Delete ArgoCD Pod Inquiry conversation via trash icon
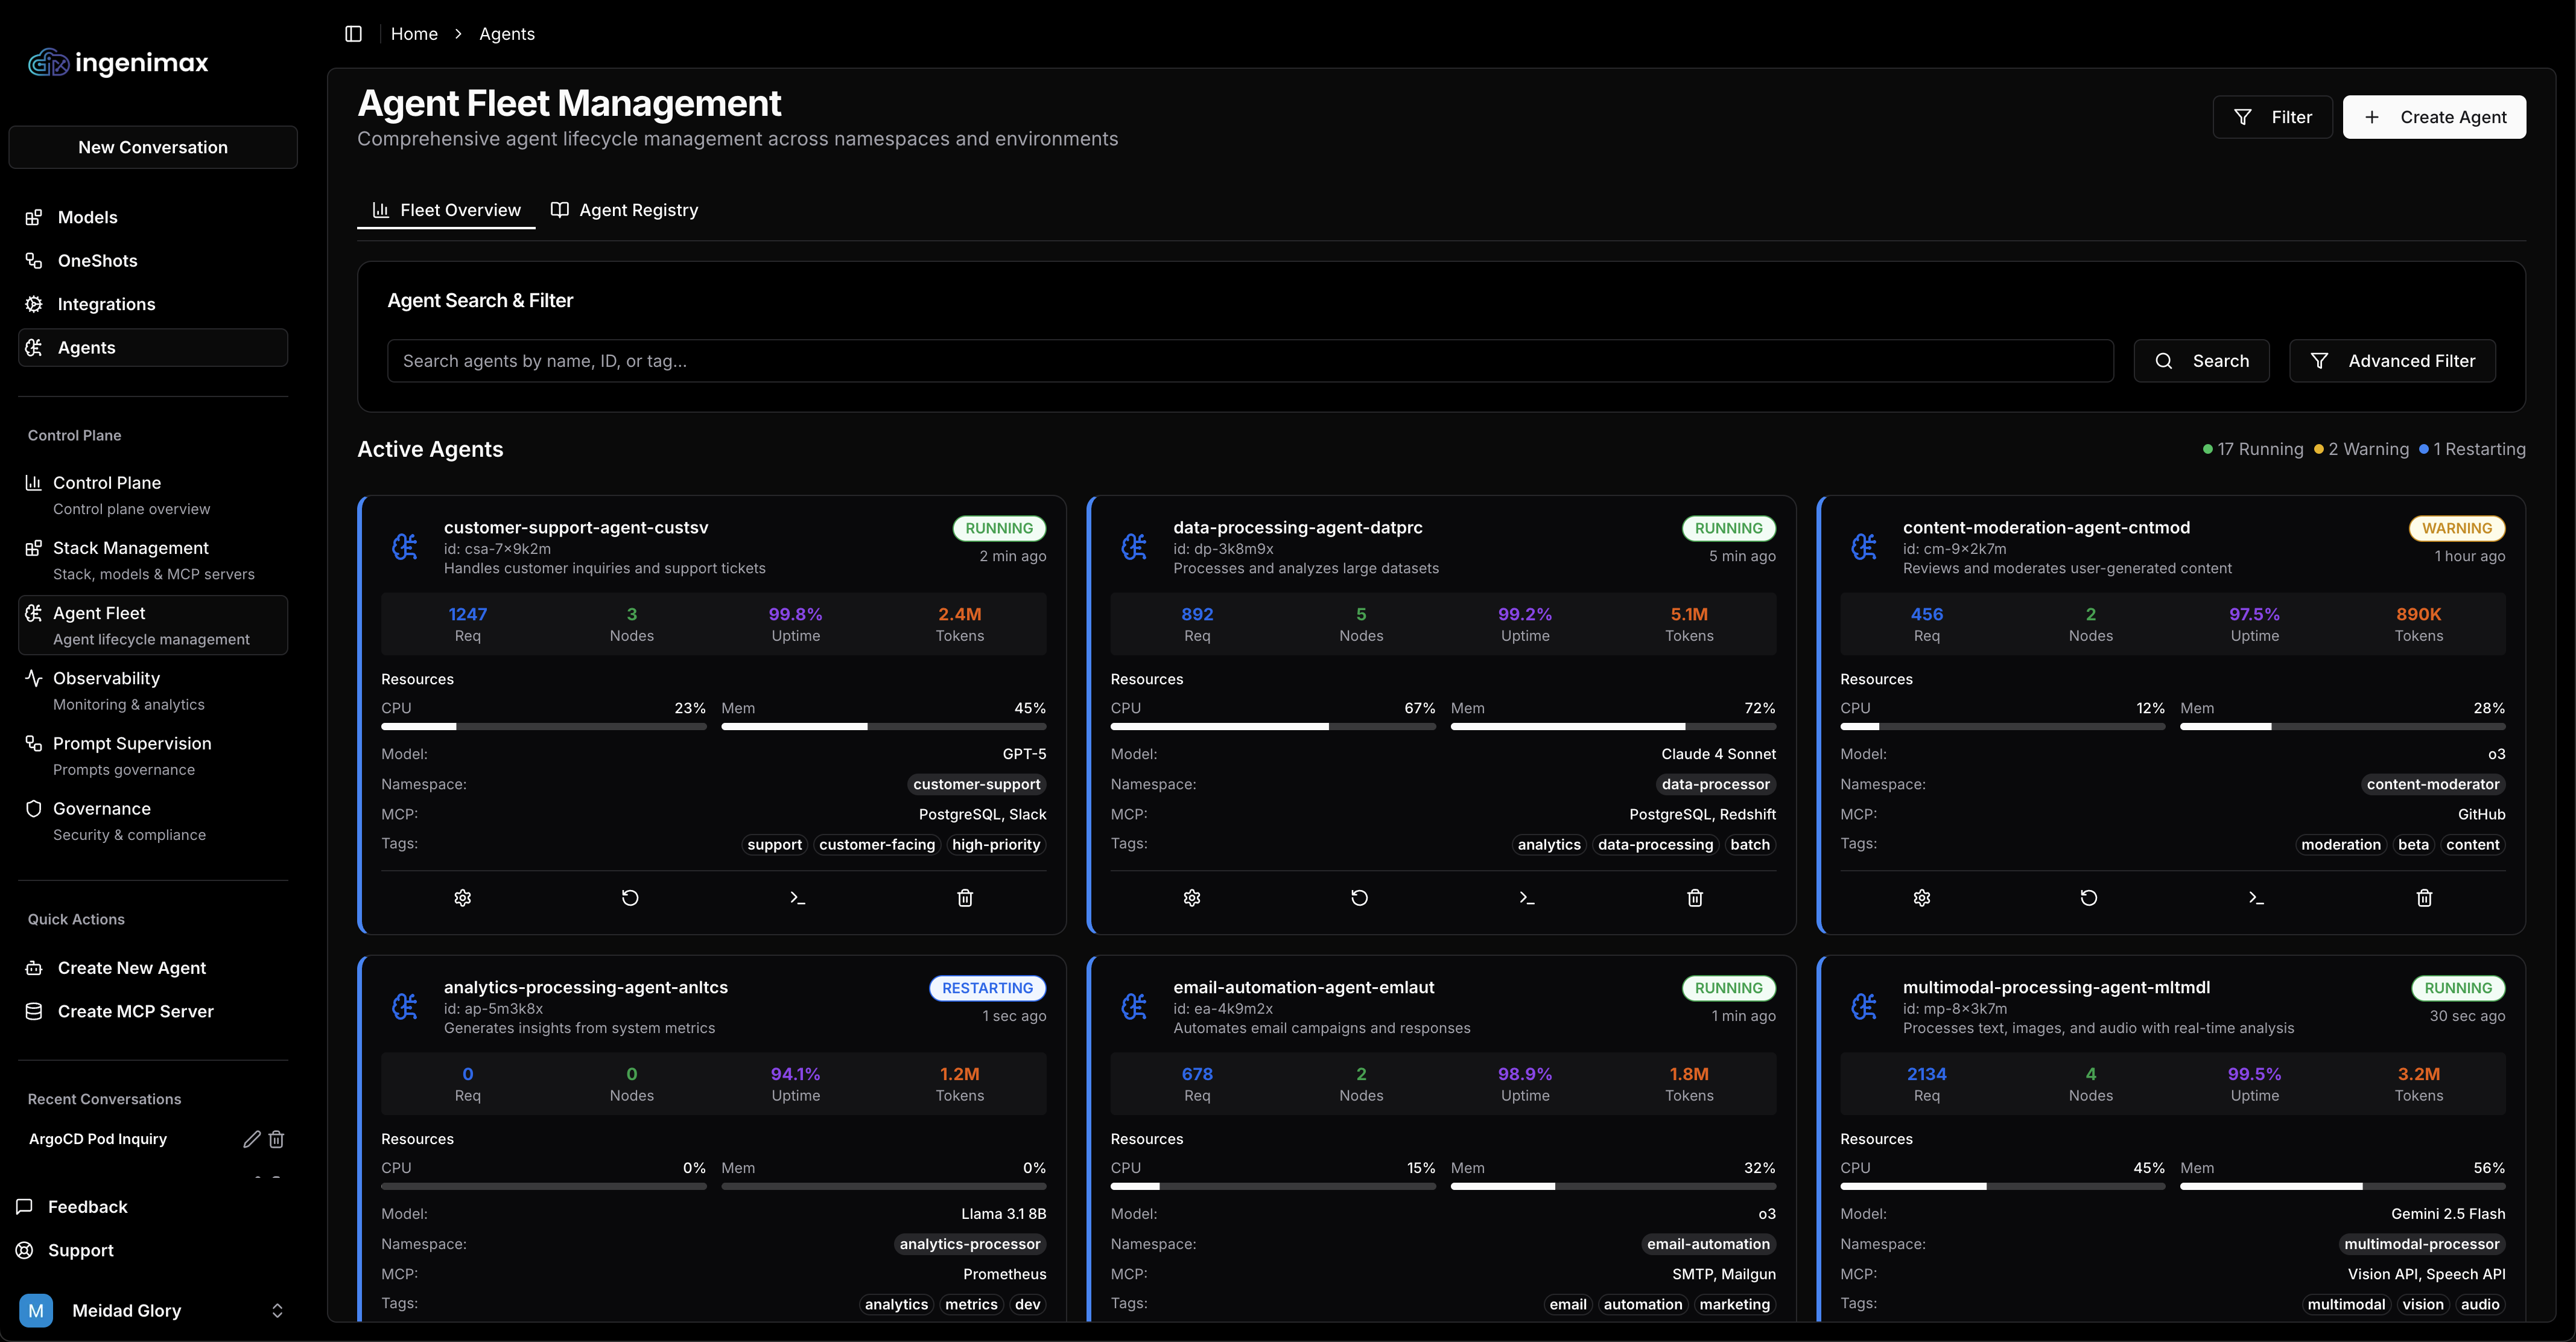The width and height of the screenshot is (2576, 1342). [x=276, y=1139]
